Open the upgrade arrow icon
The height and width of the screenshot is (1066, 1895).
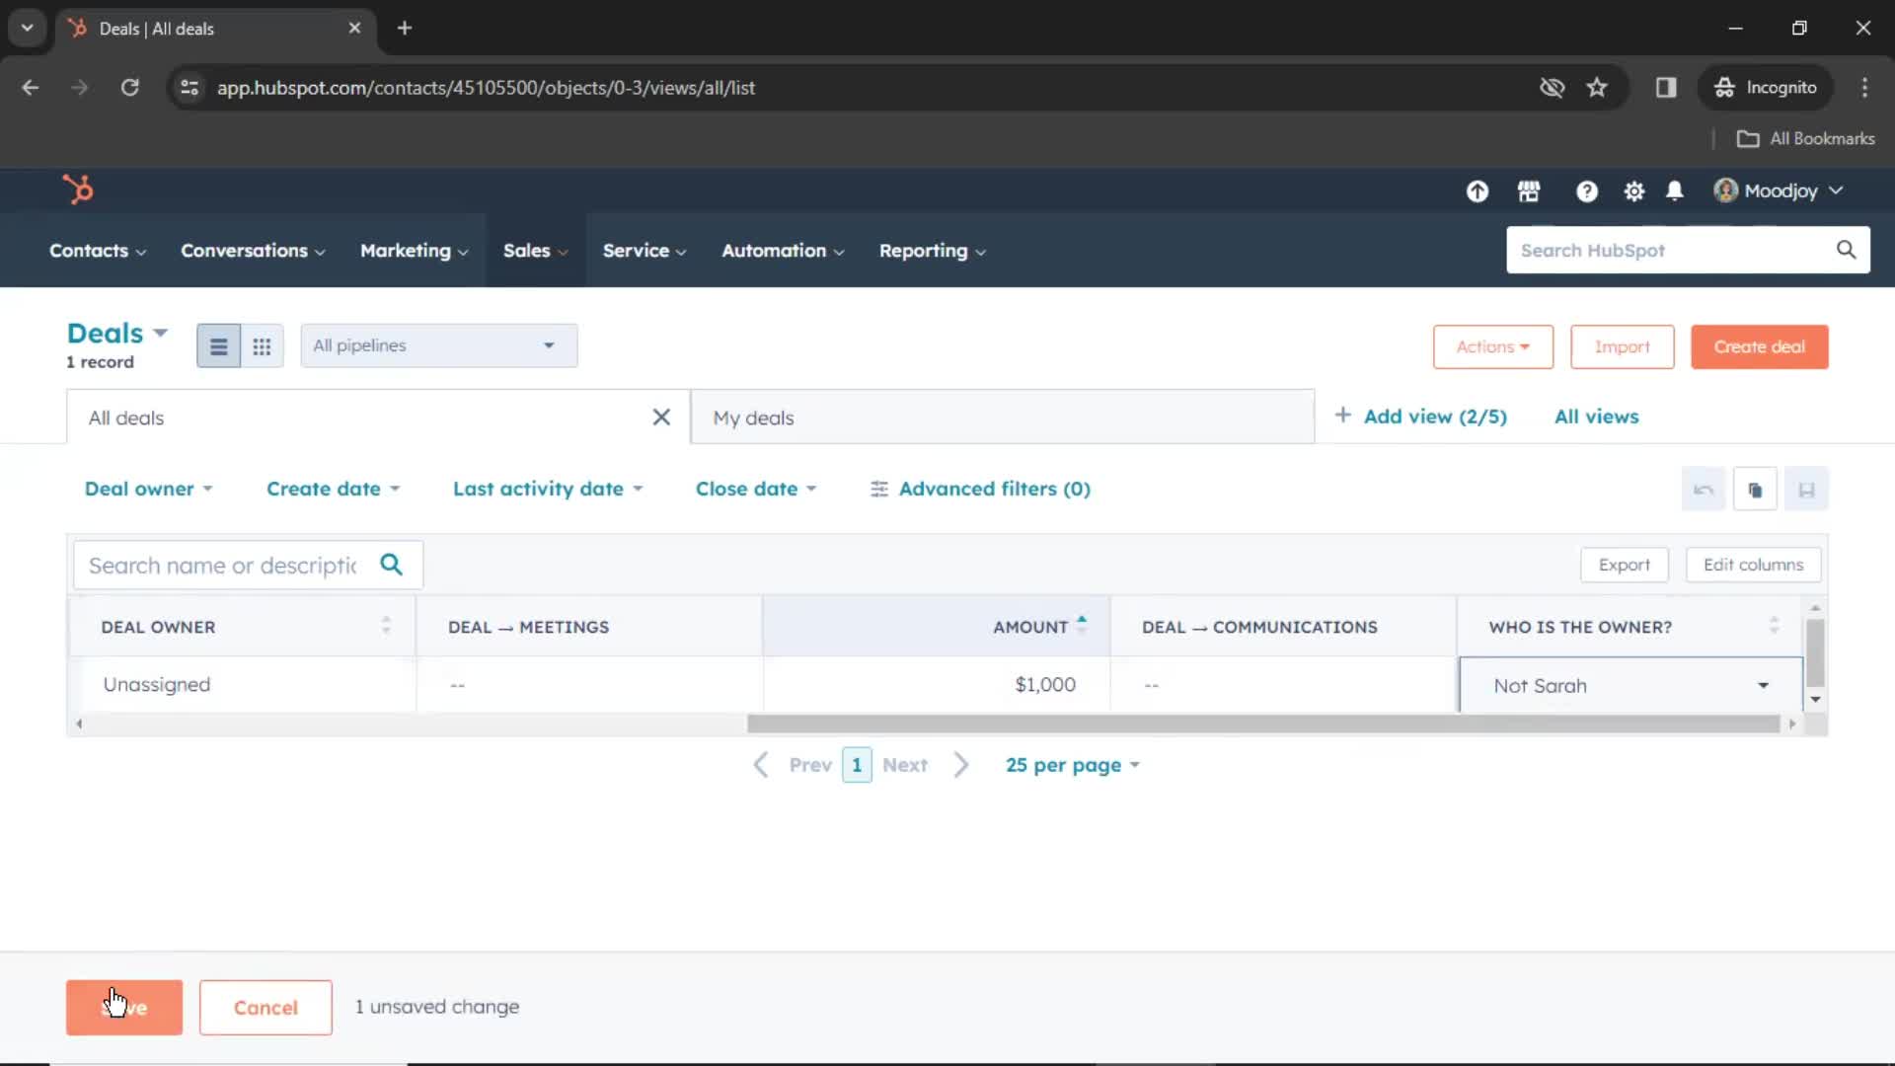pos(1477,191)
